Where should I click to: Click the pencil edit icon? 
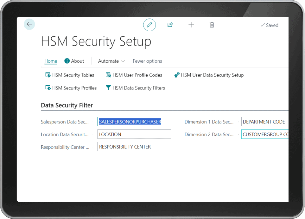[149, 25]
